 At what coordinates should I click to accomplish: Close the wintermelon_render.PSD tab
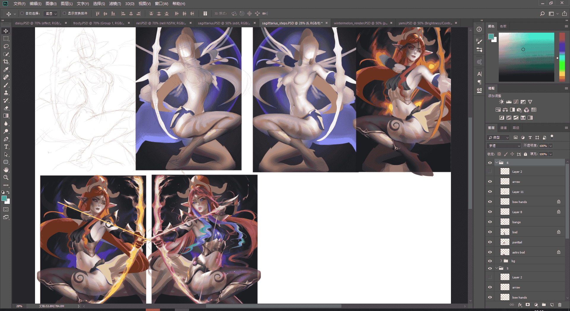(391, 23)
